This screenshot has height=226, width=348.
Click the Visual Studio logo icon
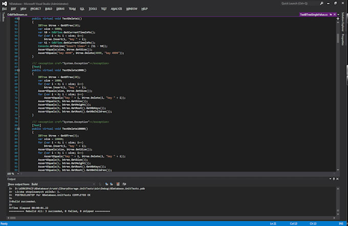4,4
